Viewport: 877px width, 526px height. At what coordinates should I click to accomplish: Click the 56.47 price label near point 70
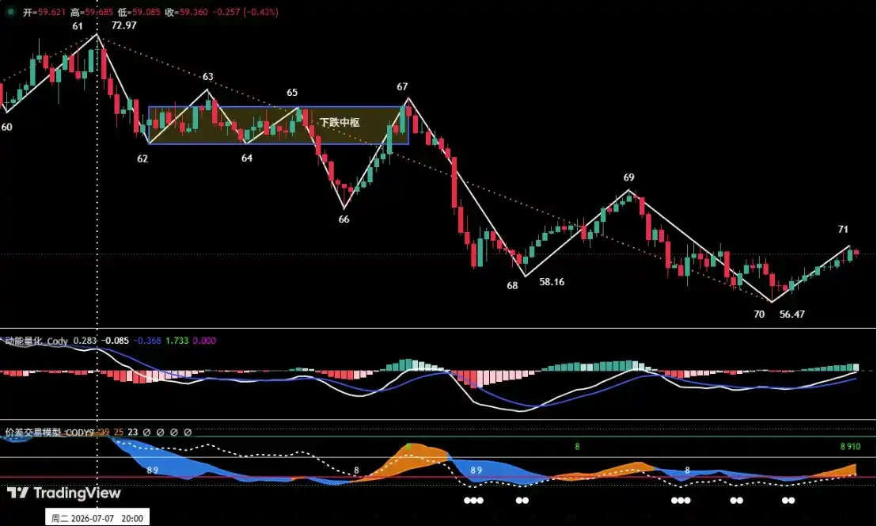point(792,314)
